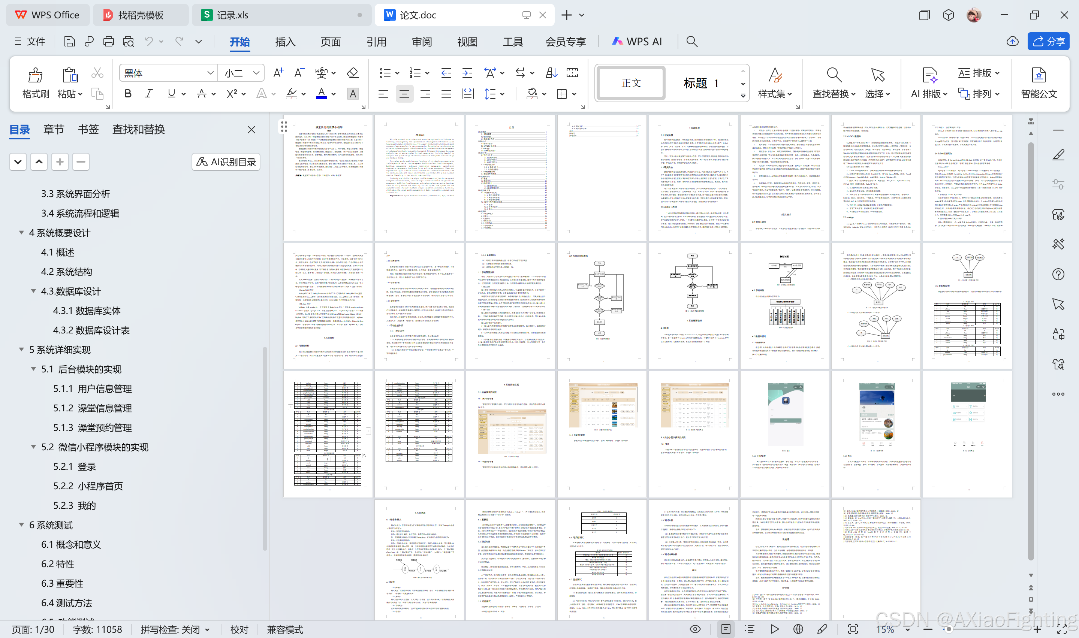Screen dimensions: 1079x638
Task: Collapse the 5.1 后台模块的实现 tree node
Action: 34,369
